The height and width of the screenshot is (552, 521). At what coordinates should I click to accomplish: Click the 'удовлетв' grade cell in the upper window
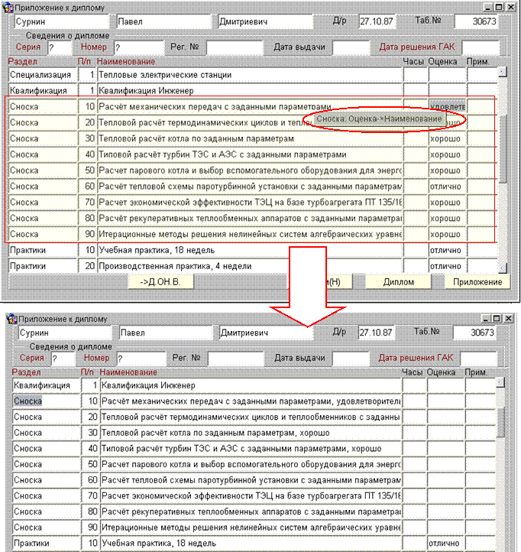pos(448,106)
